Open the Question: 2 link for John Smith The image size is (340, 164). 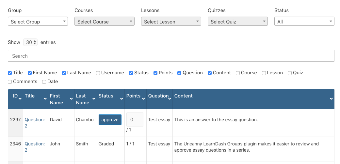click(35, 147)
